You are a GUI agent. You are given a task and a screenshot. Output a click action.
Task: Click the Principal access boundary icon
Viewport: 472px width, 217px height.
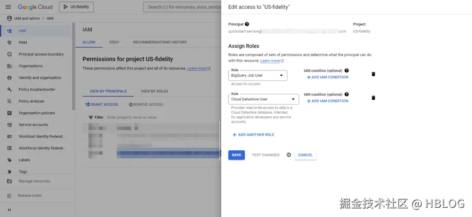9,54
